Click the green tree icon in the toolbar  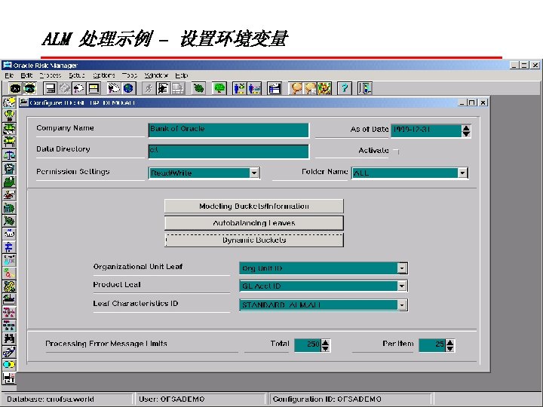[x=219, y=89]
